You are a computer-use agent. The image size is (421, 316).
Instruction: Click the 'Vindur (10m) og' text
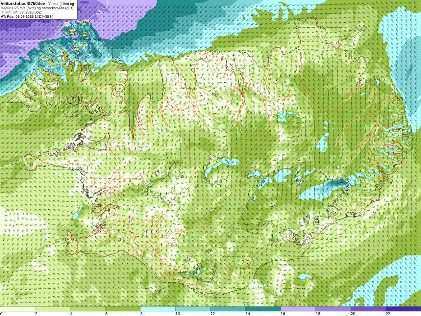click(x=61, y=4)
